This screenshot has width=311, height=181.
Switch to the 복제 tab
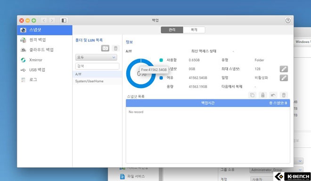coord(194,30)
